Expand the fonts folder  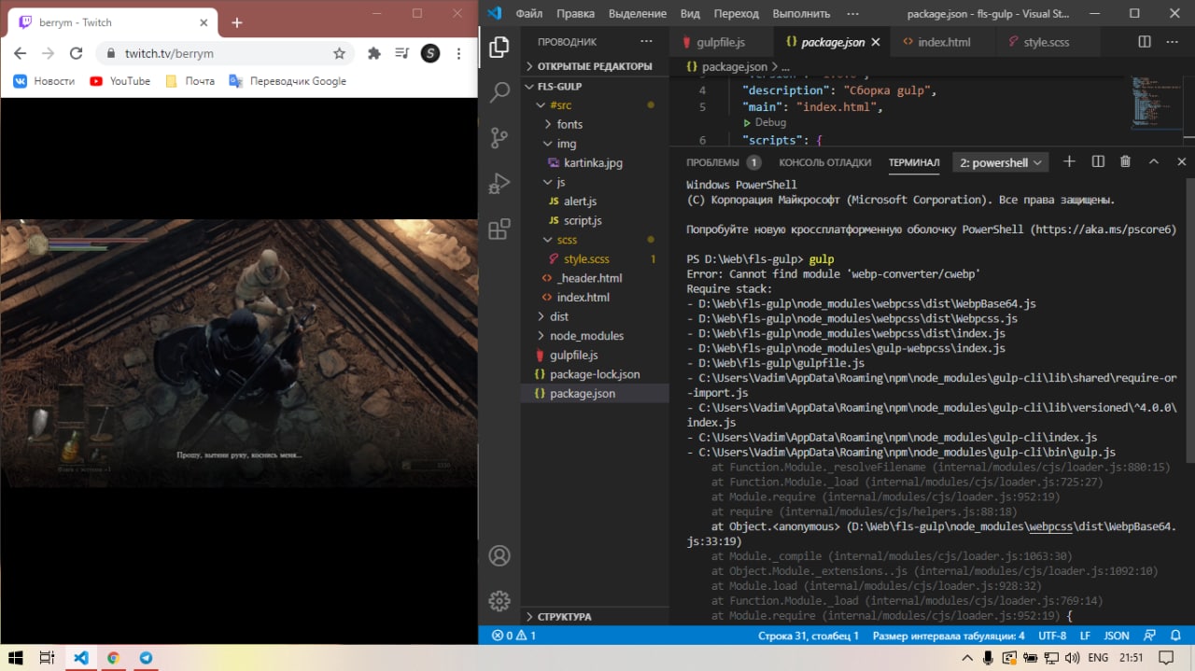(x=595, y=124)
